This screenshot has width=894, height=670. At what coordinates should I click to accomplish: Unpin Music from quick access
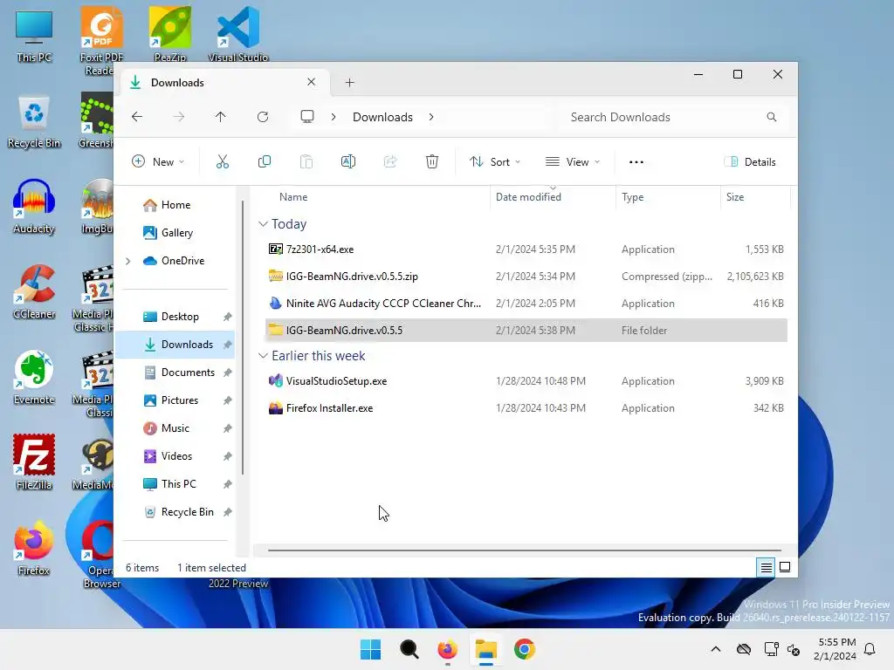[228, 428]
